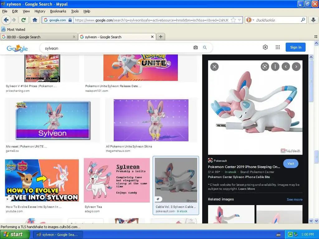Image resolution: width=319 pixels, height=239 pixels.
Task: List all tabs with the tab grid icon
Action: click(316, 37)
